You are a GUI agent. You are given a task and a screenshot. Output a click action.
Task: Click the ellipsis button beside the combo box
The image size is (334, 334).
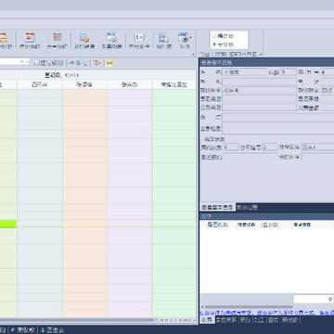(x=27, y=62)
